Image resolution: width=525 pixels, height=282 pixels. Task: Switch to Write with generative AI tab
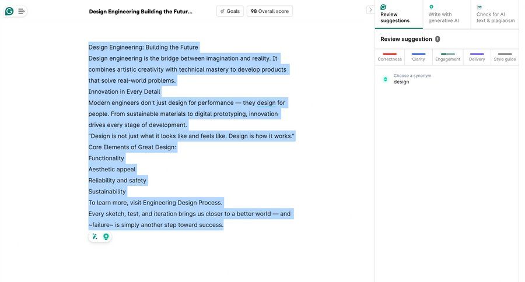click(447, 15)
